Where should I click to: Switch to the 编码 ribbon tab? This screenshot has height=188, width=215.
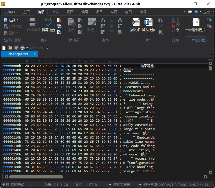pos(84,12)
